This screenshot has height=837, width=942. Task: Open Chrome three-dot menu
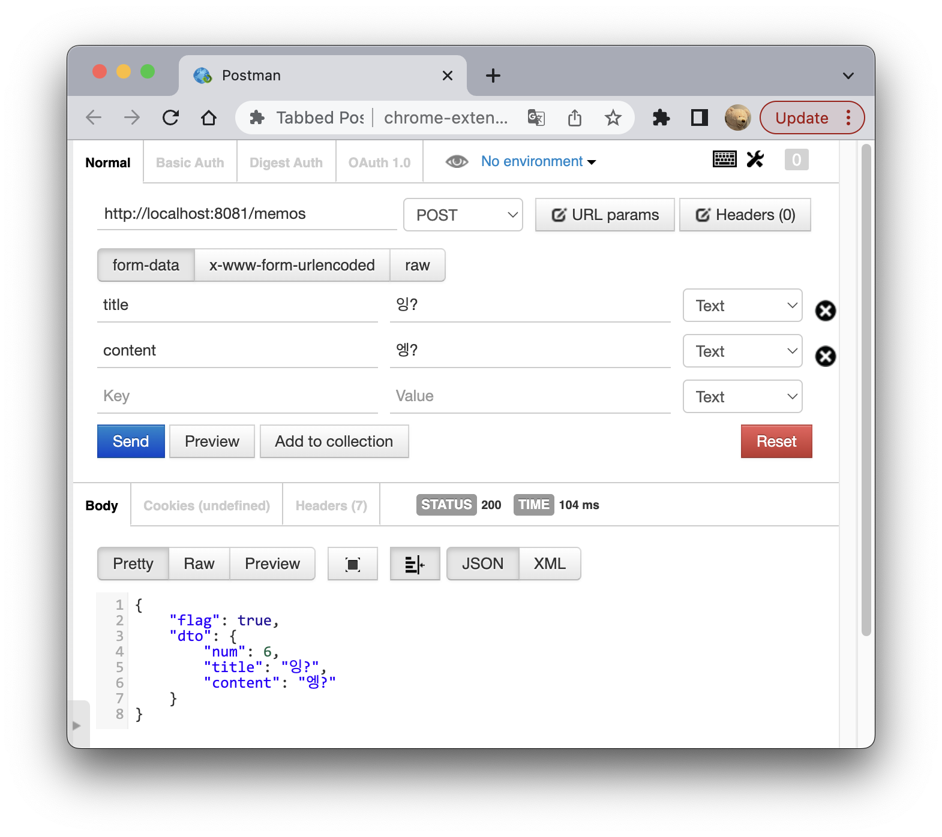pos(848,118)
